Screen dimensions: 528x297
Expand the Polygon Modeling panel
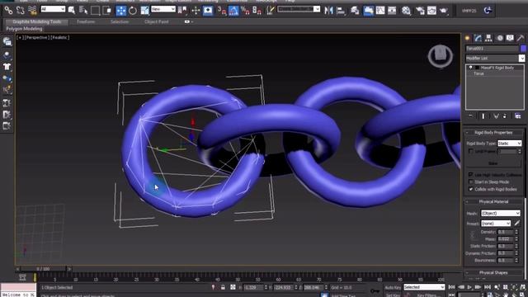click(24, 29)
